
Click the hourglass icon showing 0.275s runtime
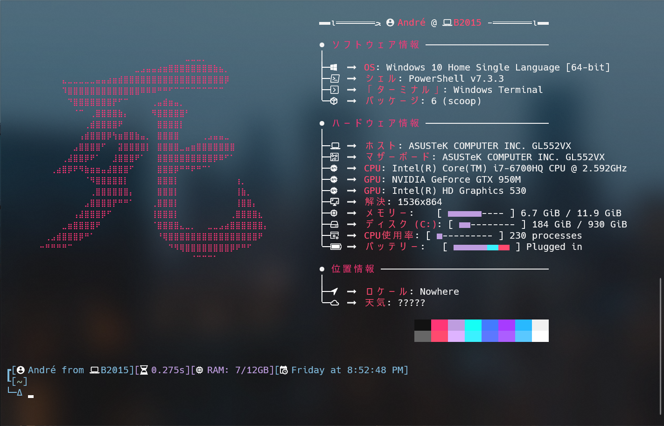coord(143,369)
